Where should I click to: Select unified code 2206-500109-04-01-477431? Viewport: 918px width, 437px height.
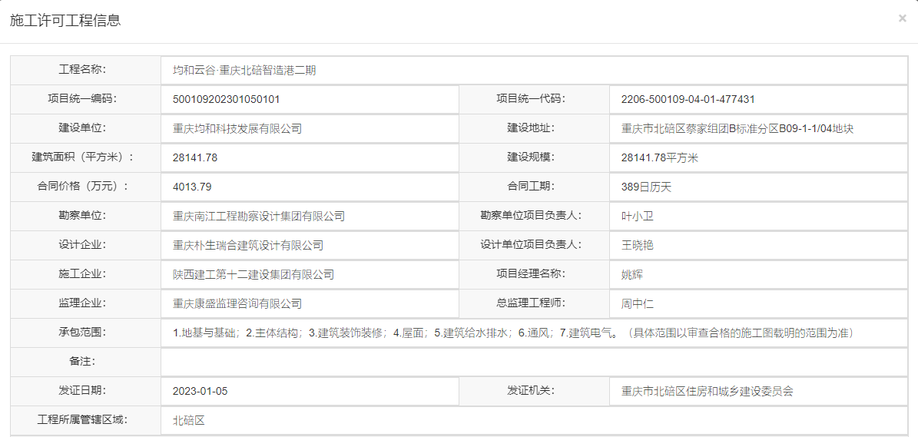(x=688, y=99)
